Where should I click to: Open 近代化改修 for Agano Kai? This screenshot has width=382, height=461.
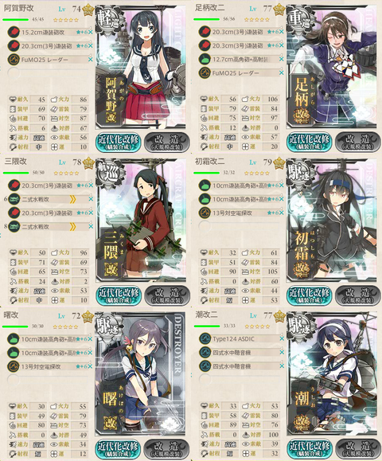118,142
